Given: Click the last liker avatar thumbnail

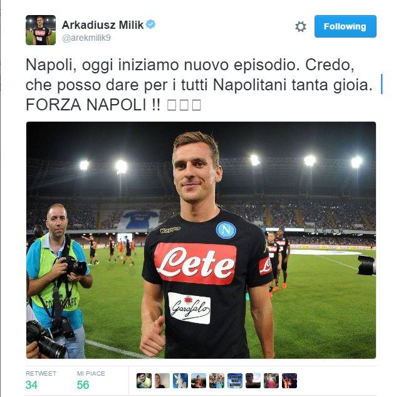Looking at the screenshot, I should coord(289,381).
